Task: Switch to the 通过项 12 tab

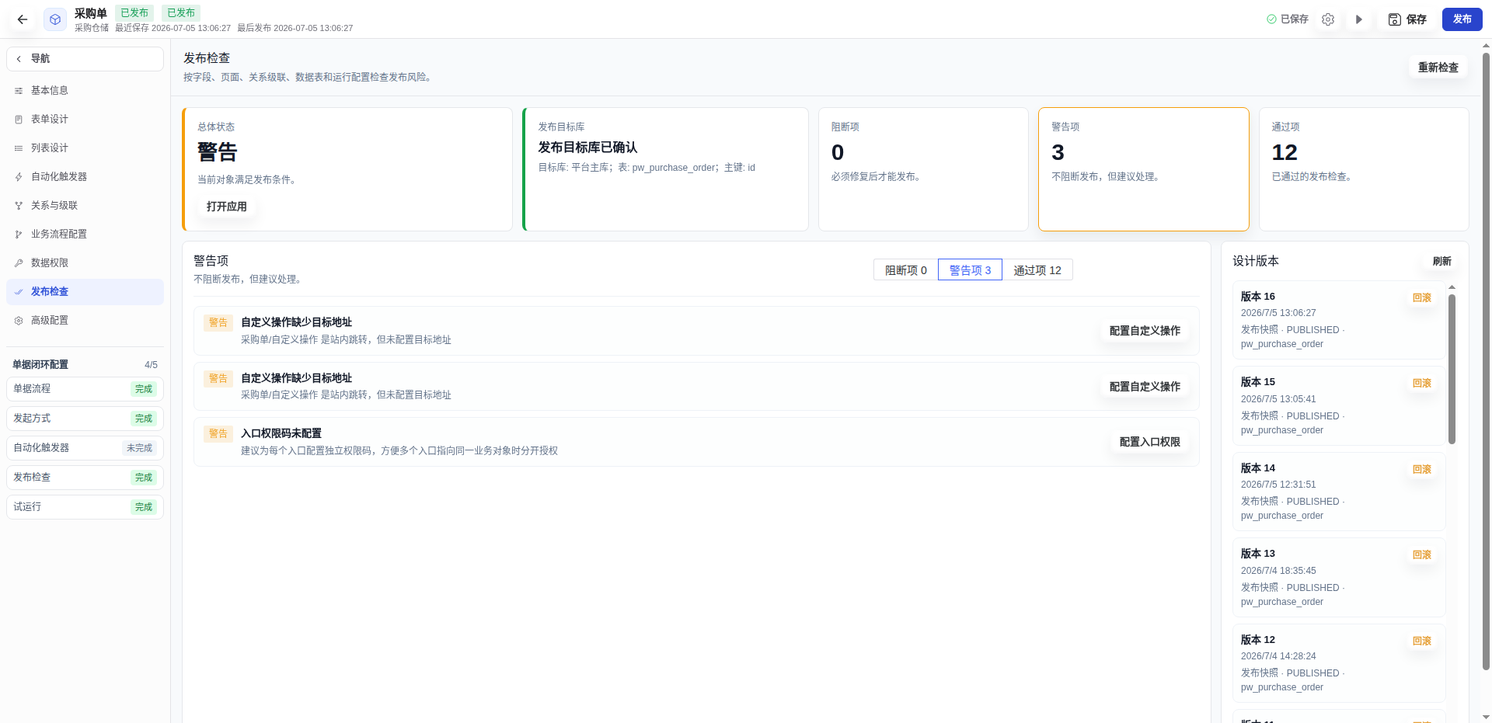Action: coord(1037,270)
